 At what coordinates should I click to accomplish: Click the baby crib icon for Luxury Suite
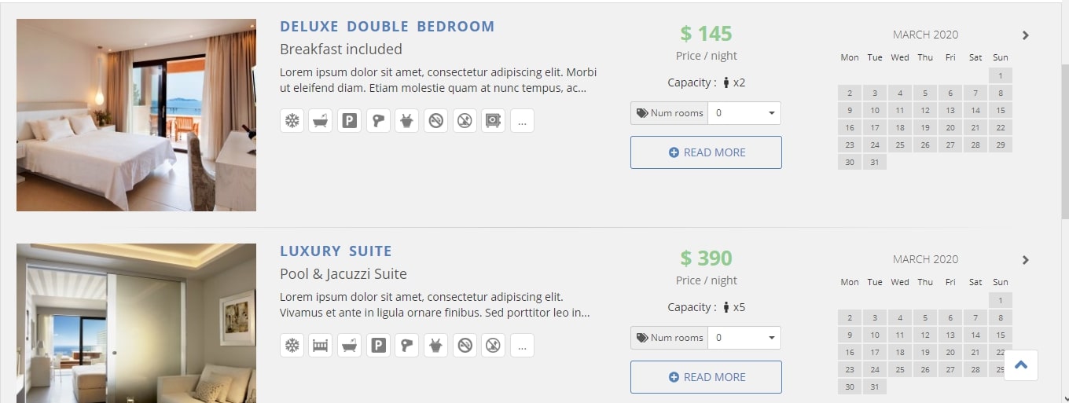[321, 345]
